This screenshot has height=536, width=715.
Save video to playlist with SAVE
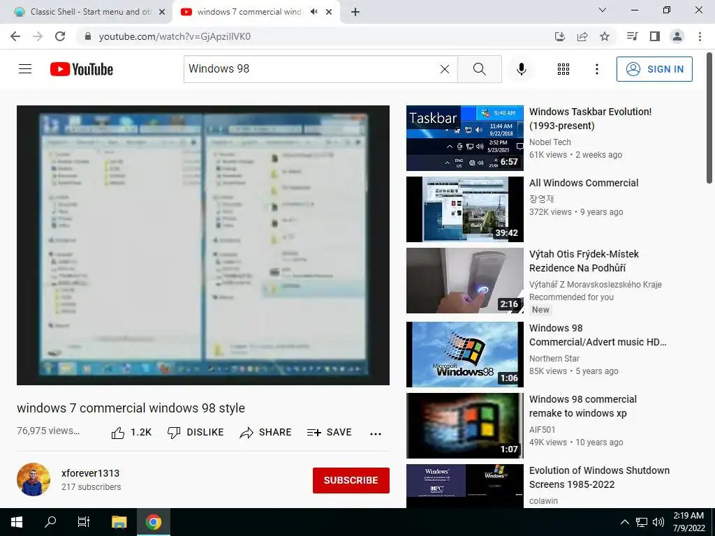[330, 432]
